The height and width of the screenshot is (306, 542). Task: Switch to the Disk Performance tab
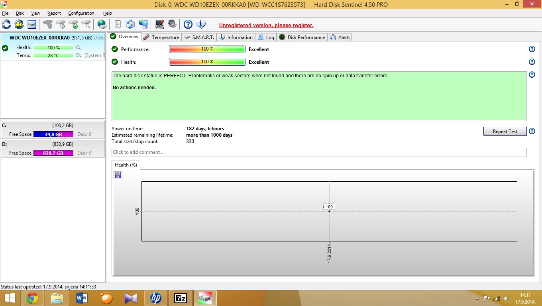302,37
